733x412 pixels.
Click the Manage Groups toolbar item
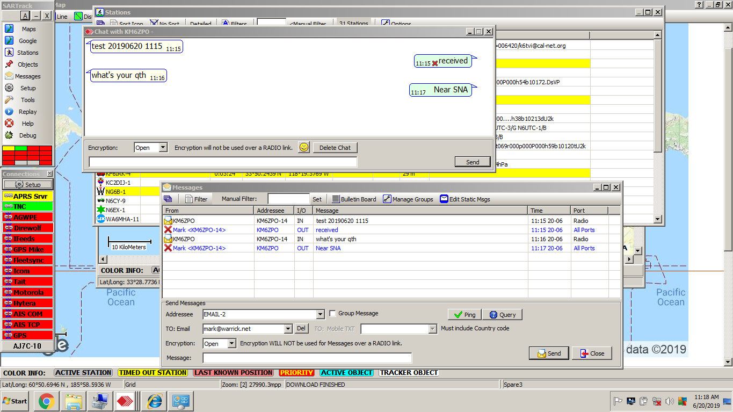coord(408,199)
